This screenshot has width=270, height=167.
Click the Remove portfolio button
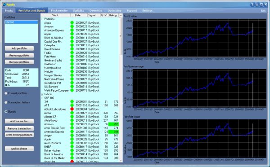(19, 55)
